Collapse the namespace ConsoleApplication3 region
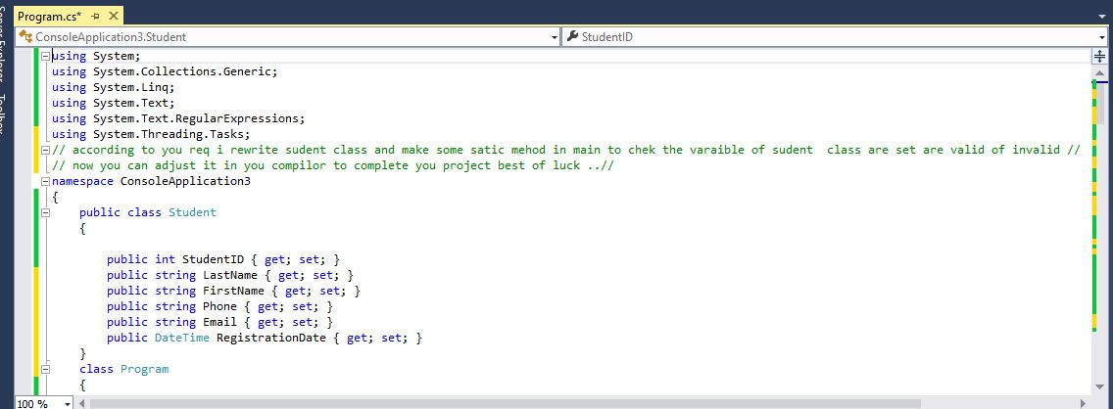 (x=45, y=181)
